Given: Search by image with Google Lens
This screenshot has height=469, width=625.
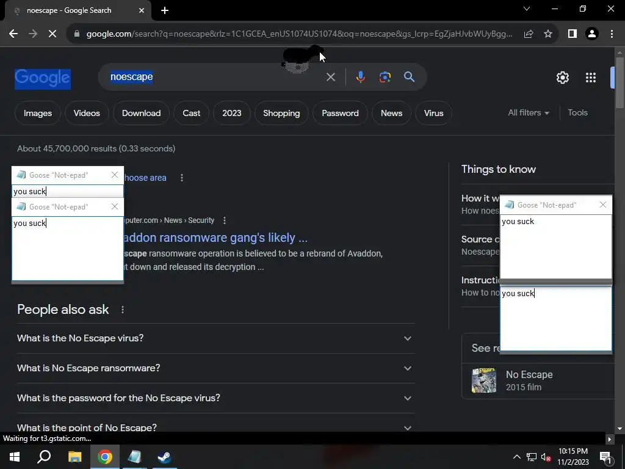Looking at the screenshot, I should (x=385, y=77).
